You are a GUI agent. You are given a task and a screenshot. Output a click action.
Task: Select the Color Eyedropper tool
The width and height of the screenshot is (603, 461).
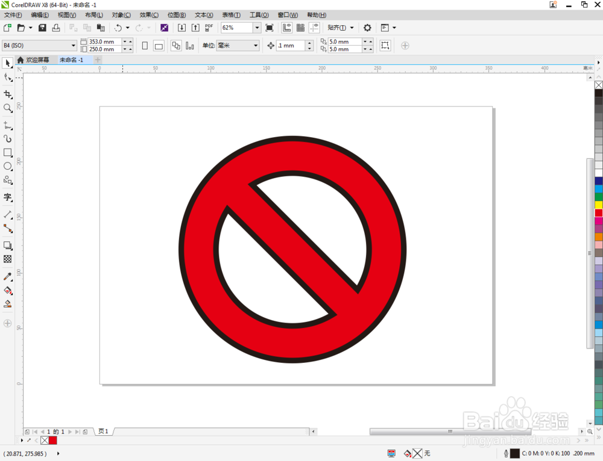pyautogui.click(x=8, y=276)
